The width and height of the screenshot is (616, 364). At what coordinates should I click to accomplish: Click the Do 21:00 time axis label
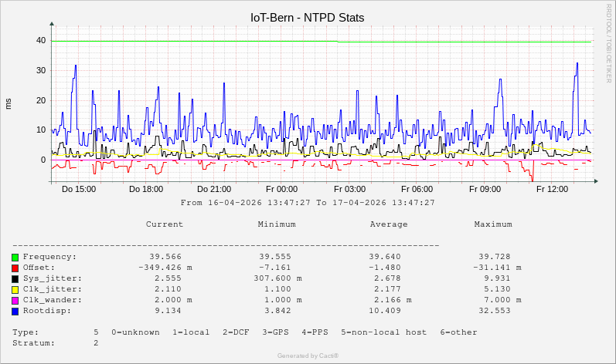(214, 189)
